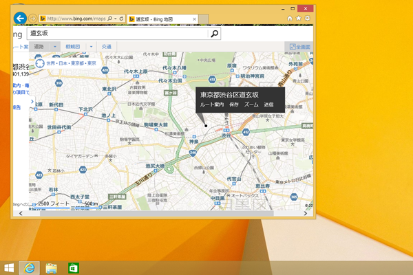413x275 pixels.
Task: Click the 池尻大橋 station label
Action: (x=155, y=166)
